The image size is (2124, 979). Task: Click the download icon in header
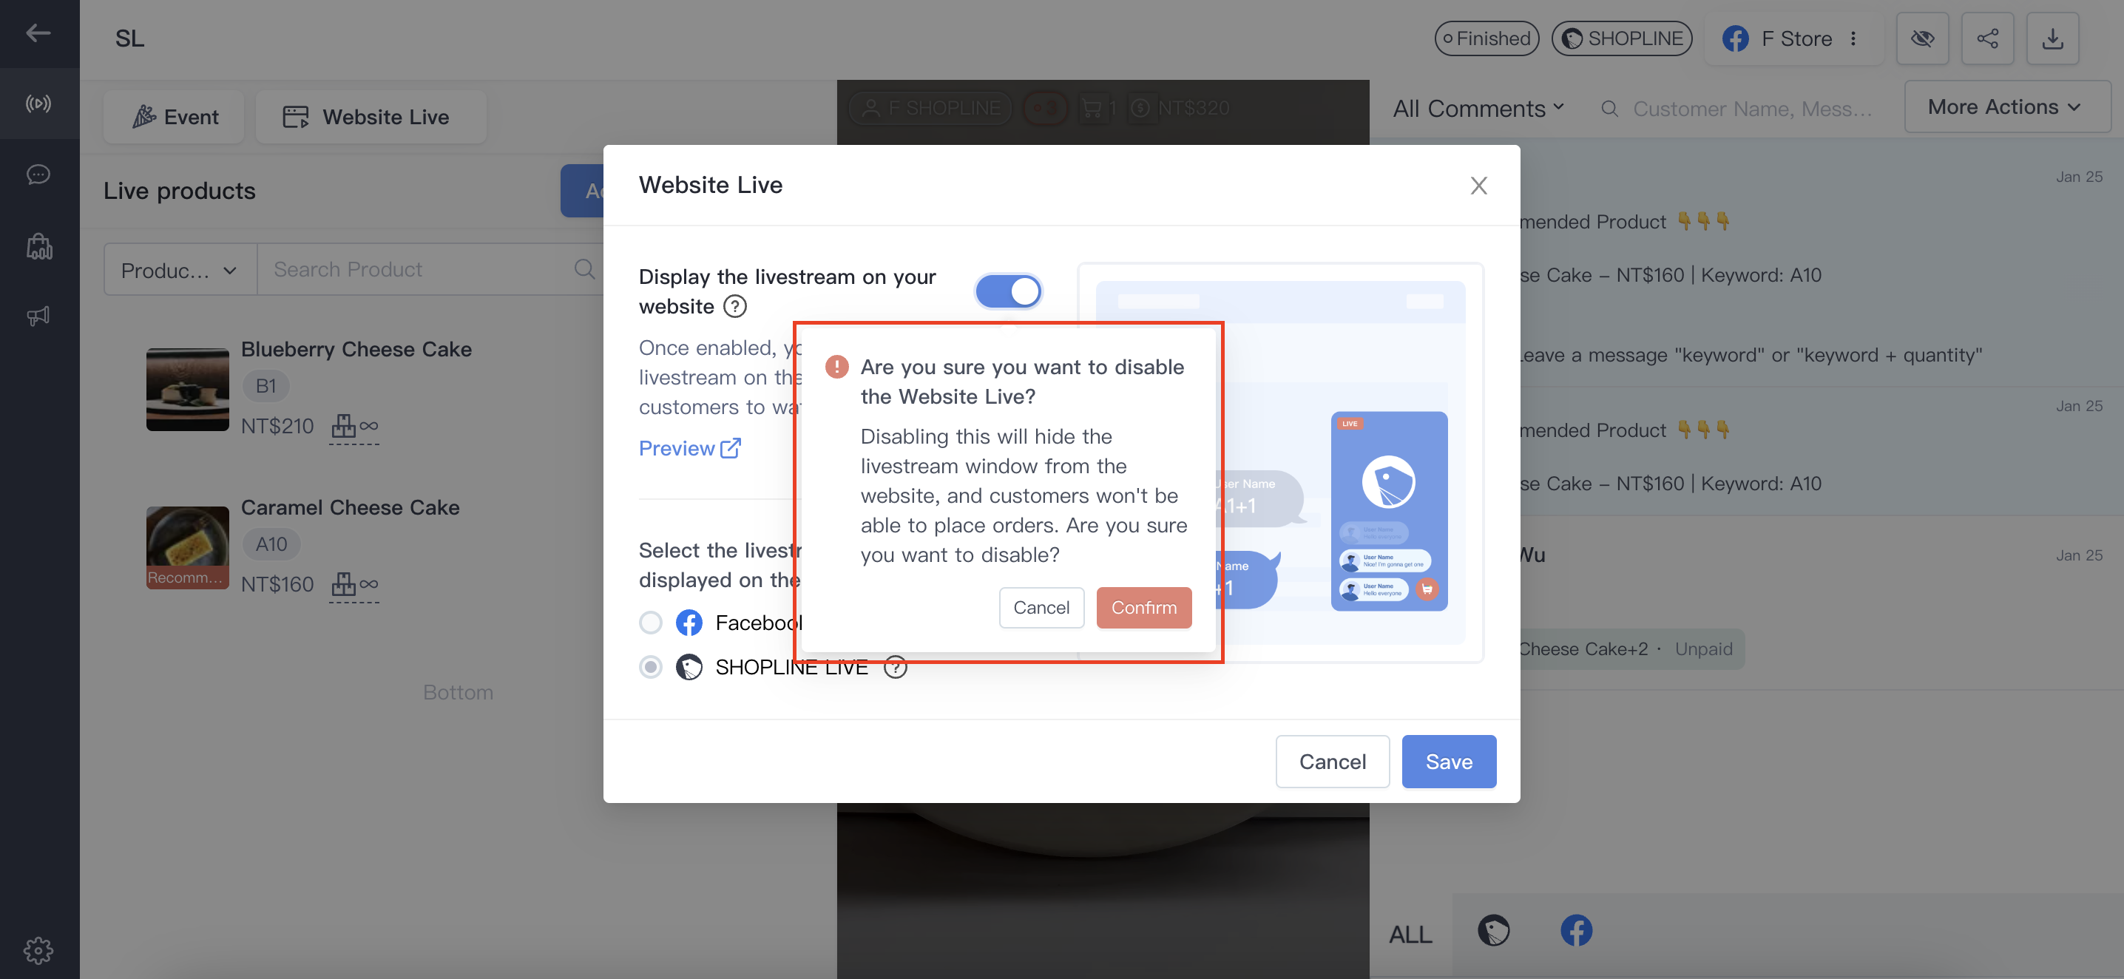coord(2052,38)
